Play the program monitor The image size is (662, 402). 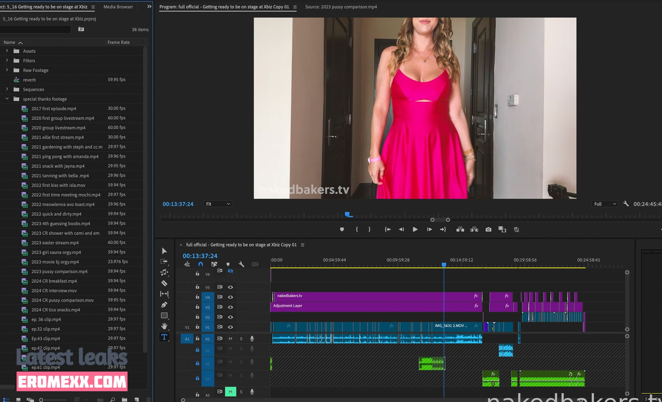(415, 229)
